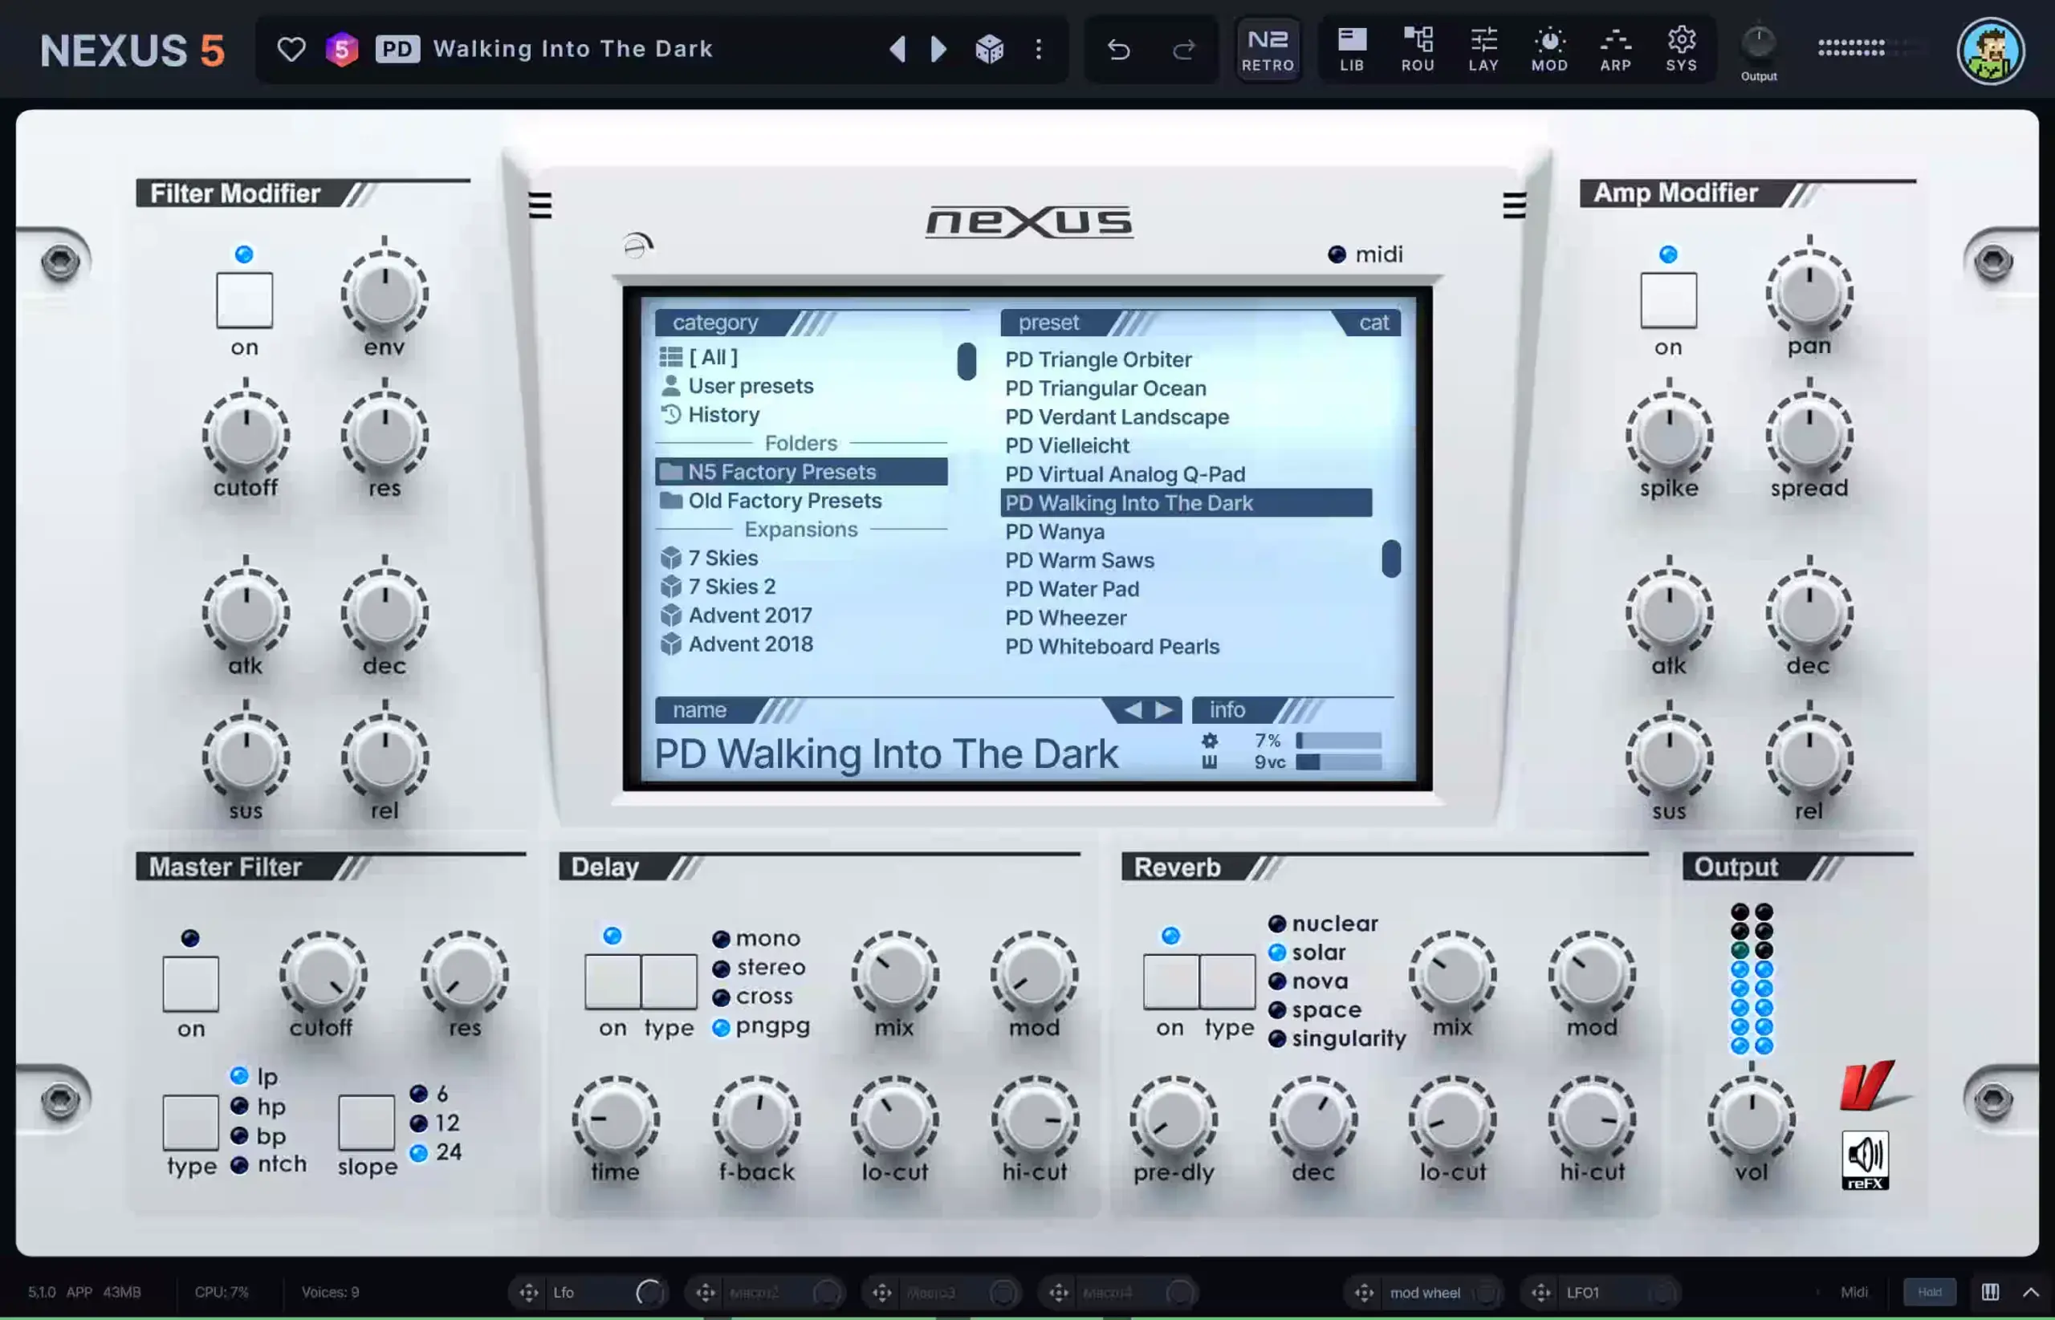2055x1320 pixels.
Task: Click next preset arrow in header
Action: [938, 49]
